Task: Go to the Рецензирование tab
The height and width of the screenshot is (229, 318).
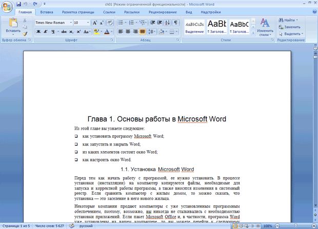Action: tap(163, 12)
